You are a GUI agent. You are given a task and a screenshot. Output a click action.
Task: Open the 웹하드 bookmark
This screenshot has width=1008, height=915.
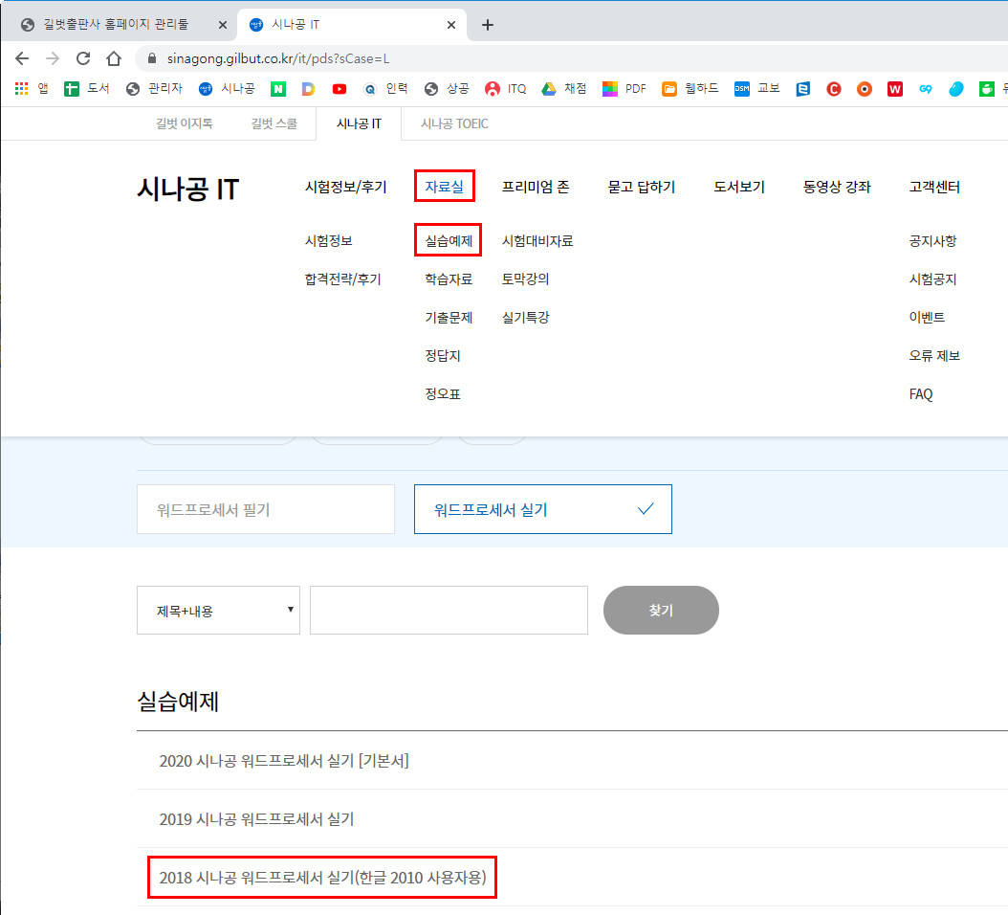coord(690,88)
